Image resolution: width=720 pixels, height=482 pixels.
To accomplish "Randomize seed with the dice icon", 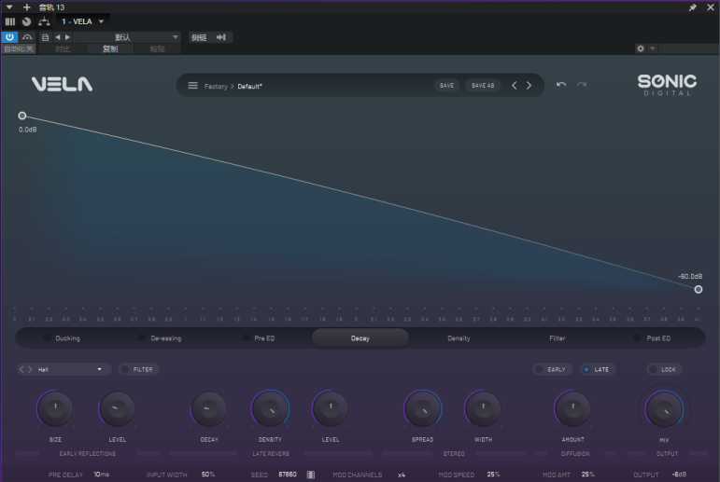I will tap(311, 475).
